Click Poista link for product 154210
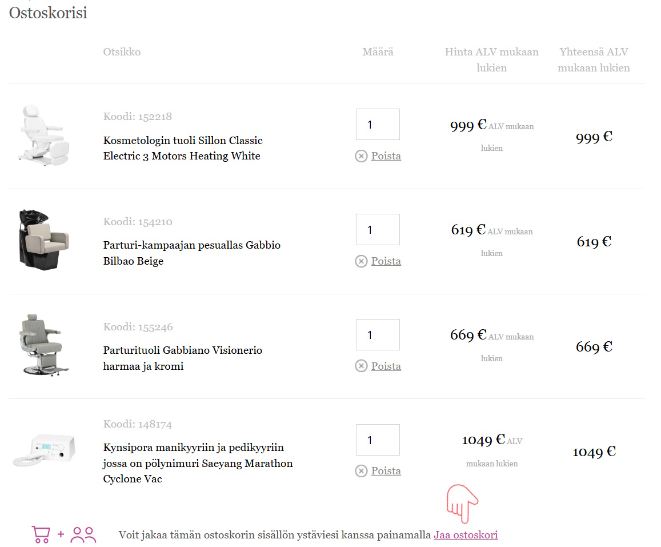This screenshot has width=661, height=547. pyautogui.click(x=386, y=261)
